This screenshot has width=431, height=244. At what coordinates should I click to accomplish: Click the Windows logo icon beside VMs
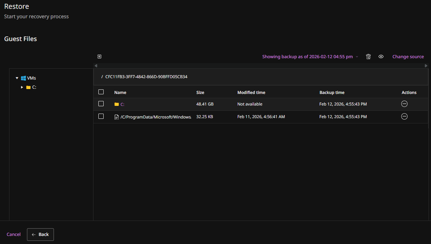click(23, 78)
